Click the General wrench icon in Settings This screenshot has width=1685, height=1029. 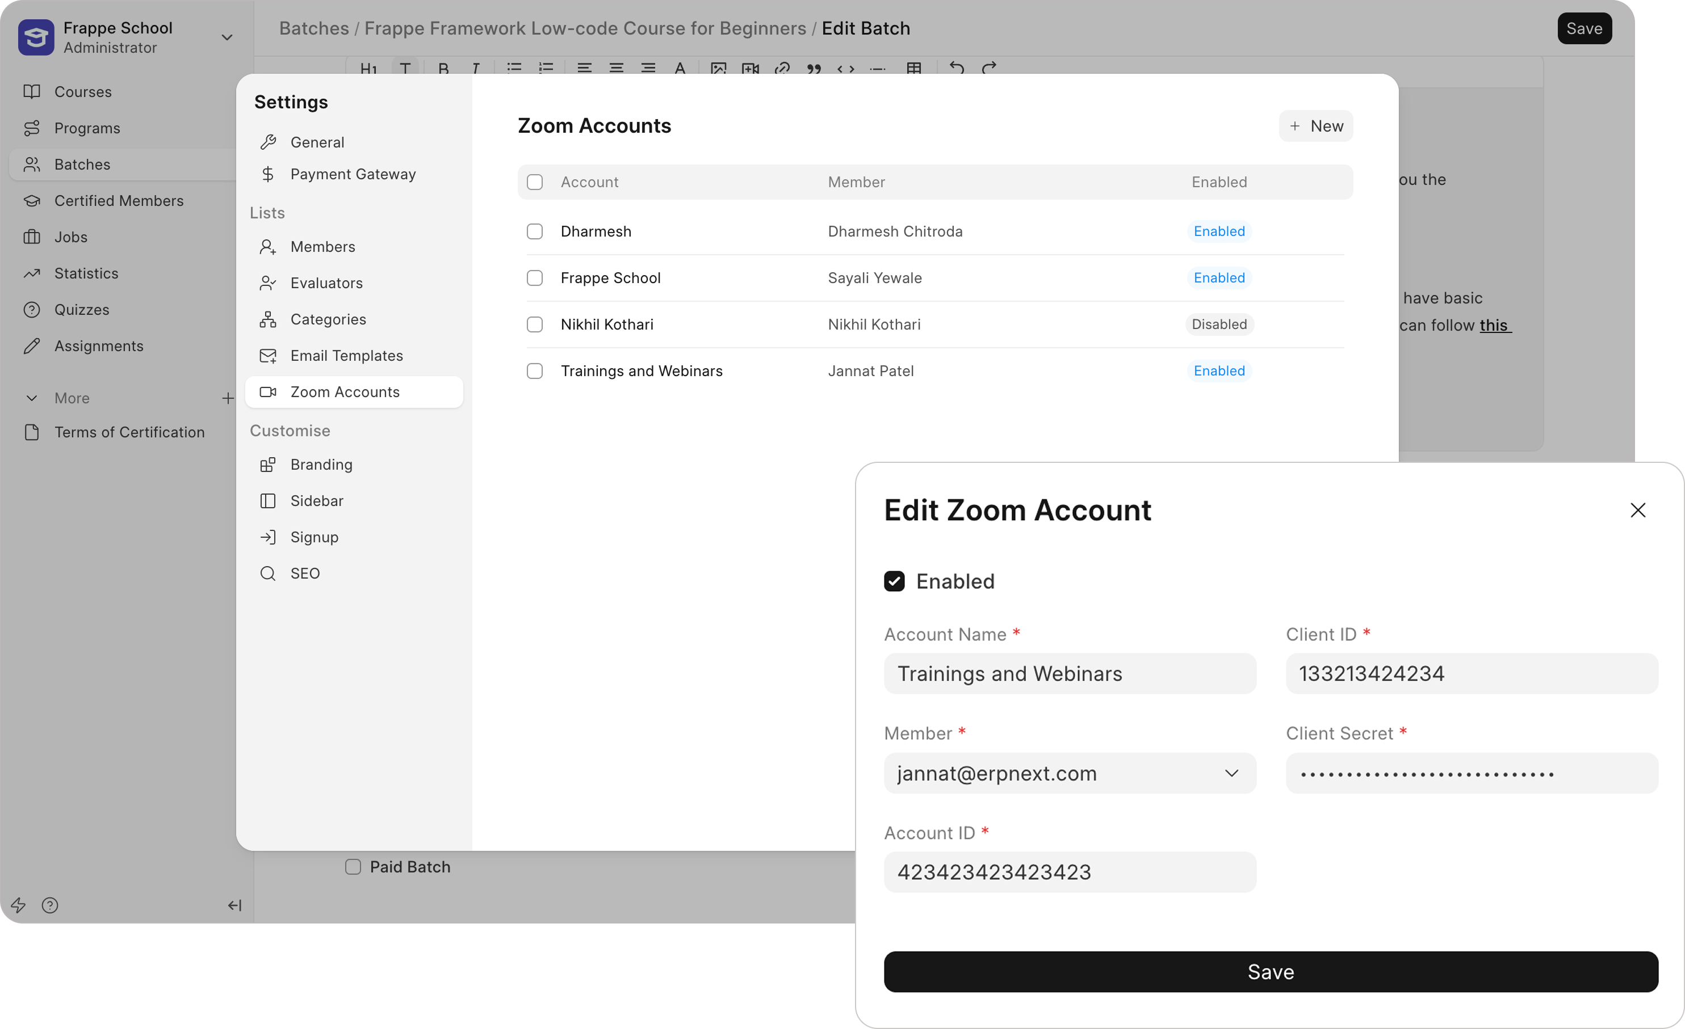click(x=268, y=142)
